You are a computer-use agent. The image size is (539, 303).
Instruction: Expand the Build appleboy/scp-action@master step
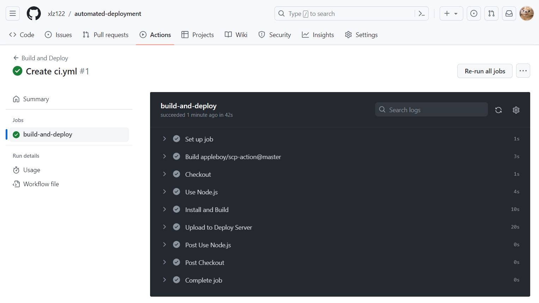click(x=340, y=157)
